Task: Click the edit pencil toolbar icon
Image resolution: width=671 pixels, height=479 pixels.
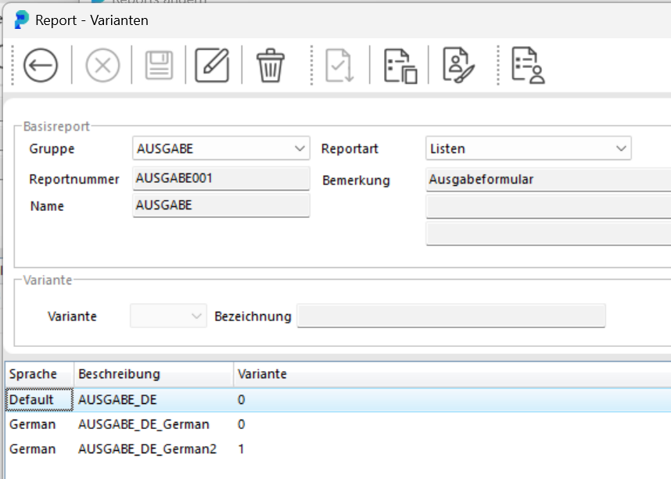Action: [212, 66]
